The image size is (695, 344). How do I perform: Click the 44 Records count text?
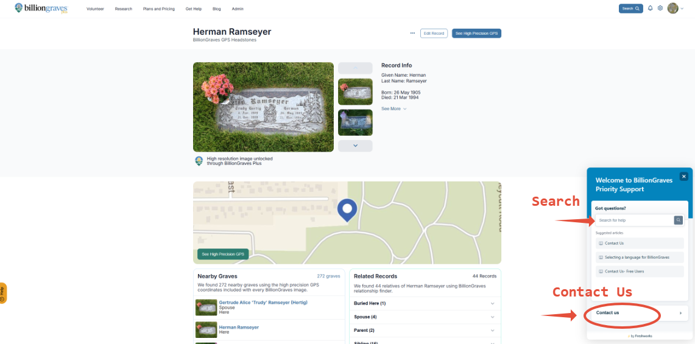[484, 276]
